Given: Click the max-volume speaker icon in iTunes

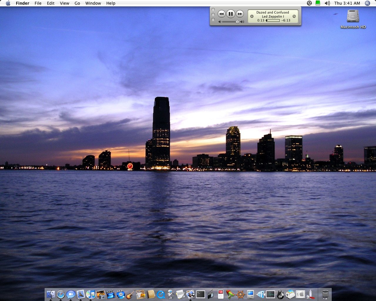Looking at the screenshot, I should (x=242, y=22).
